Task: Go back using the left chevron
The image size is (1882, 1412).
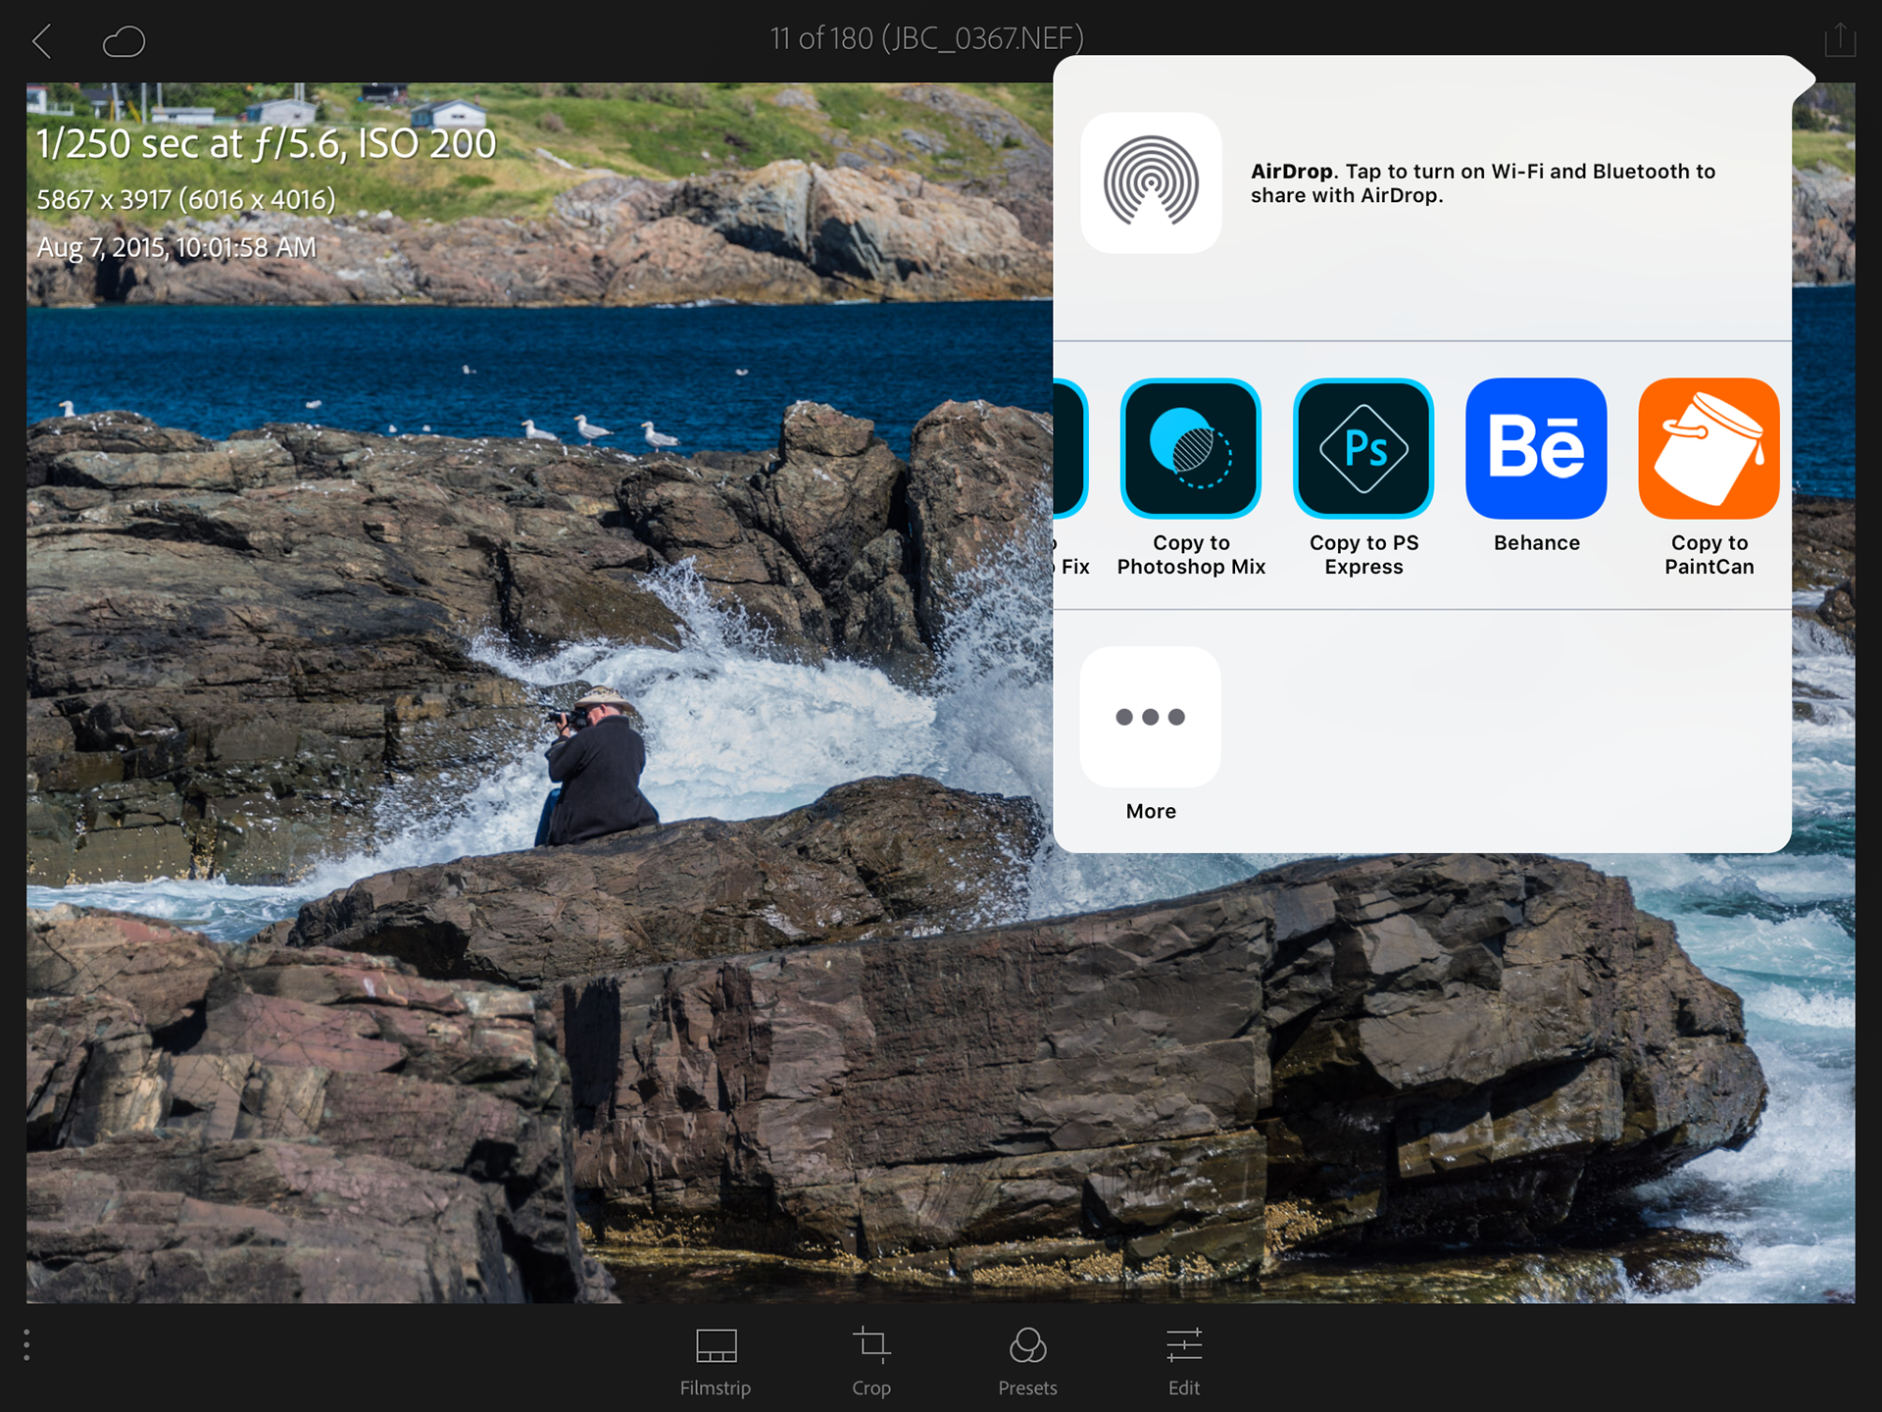Action: 41,41
